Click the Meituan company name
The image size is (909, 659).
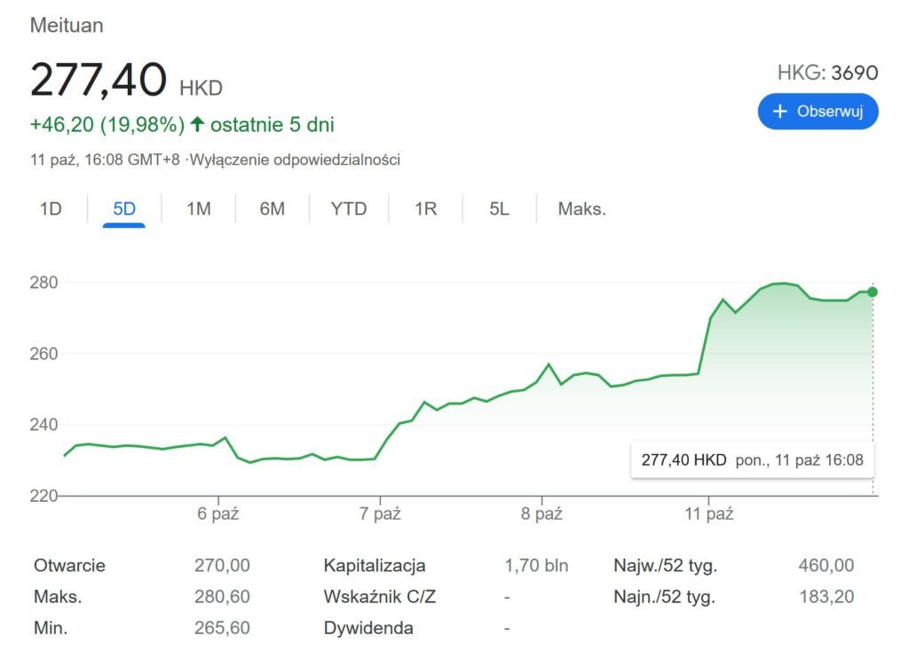pos(67,26)
